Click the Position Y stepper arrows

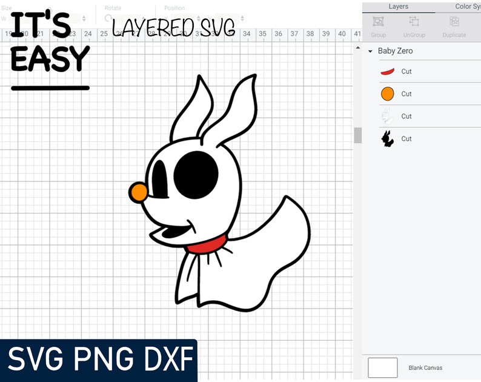coord(242,19)
